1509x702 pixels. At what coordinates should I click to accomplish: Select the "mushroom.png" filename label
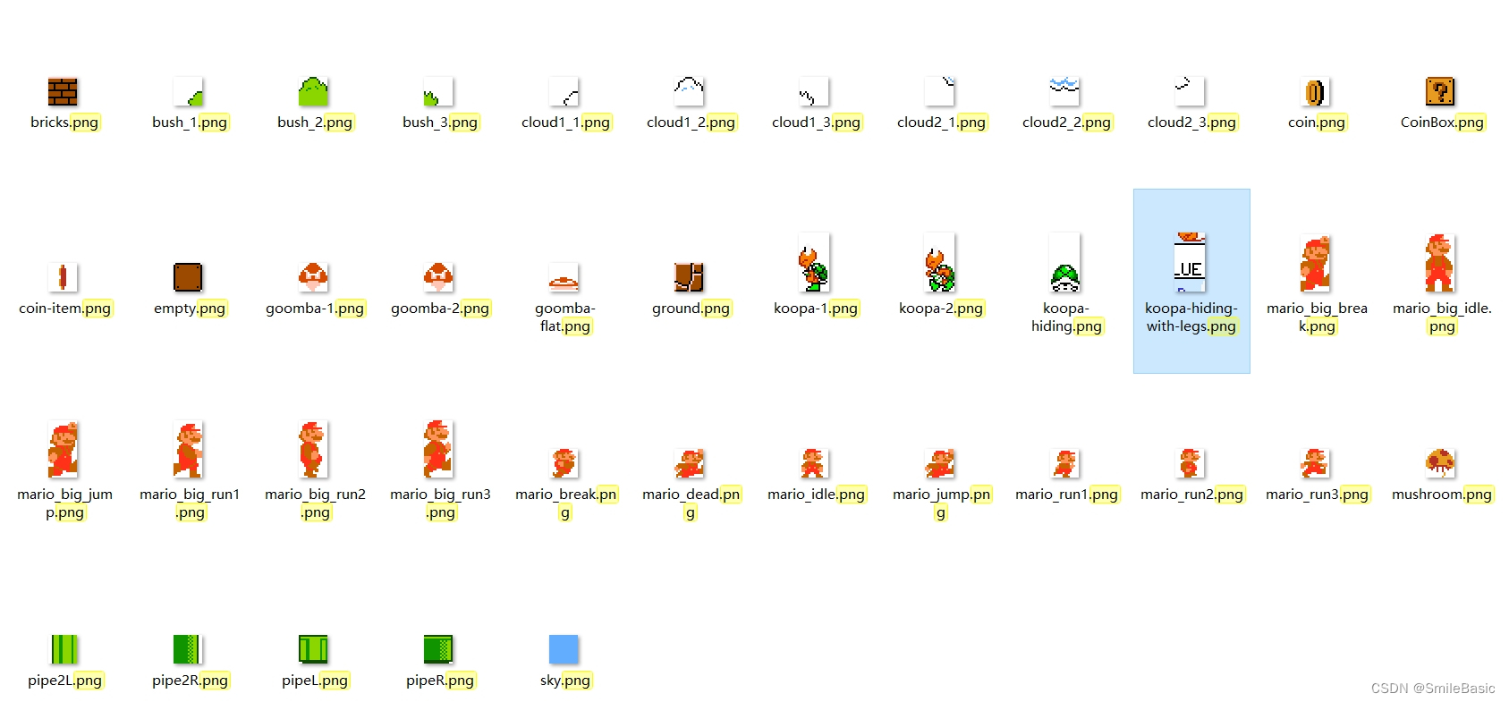pyautogui.click(x=1442, y=495)
